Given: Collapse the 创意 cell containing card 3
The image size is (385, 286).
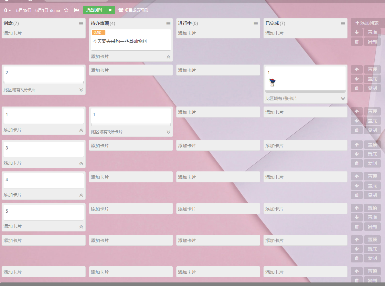Looking at the screenshot, I should point(81,164).
